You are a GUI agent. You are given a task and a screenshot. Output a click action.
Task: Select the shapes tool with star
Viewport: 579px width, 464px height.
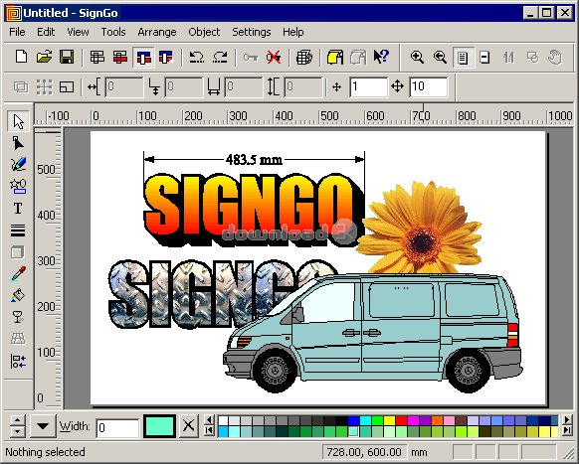18,186
